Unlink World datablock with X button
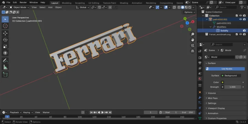 (245, 57)
